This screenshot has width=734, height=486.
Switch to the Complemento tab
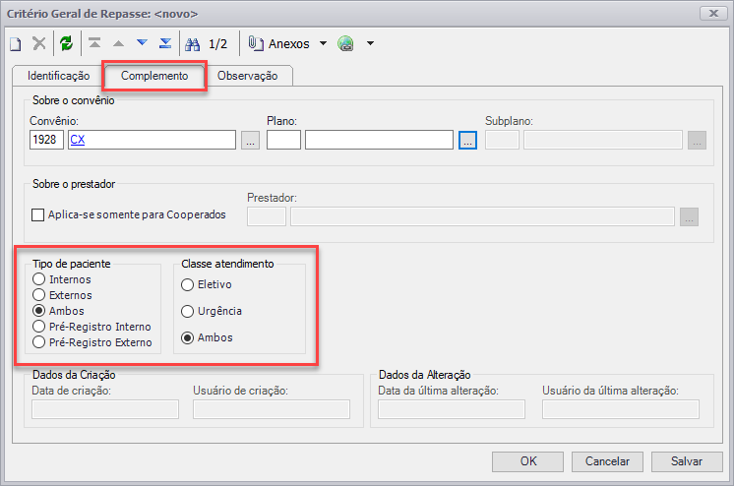point(154,76)
